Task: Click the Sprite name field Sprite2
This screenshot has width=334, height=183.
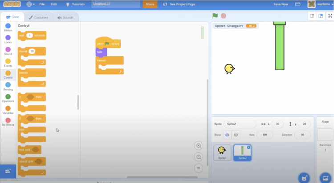Action: (x=240, y=124)
